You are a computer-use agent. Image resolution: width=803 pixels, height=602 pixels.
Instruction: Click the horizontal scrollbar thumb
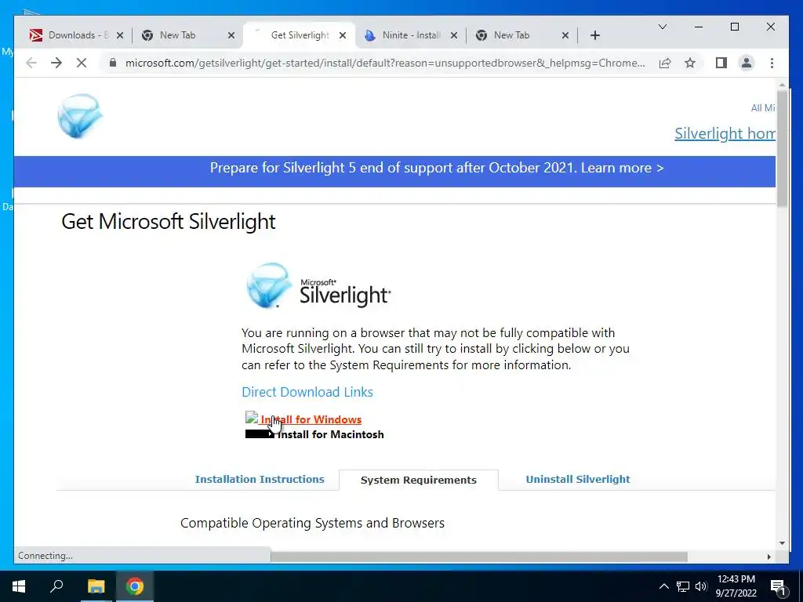pyautogui.click(x=479, y=557)
